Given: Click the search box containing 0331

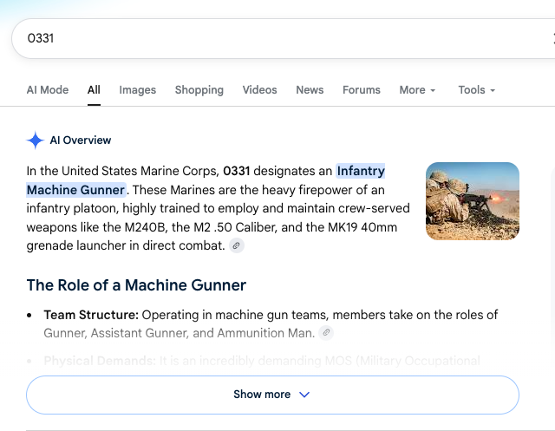Looking at the screenshot, I should pos(284,38).
